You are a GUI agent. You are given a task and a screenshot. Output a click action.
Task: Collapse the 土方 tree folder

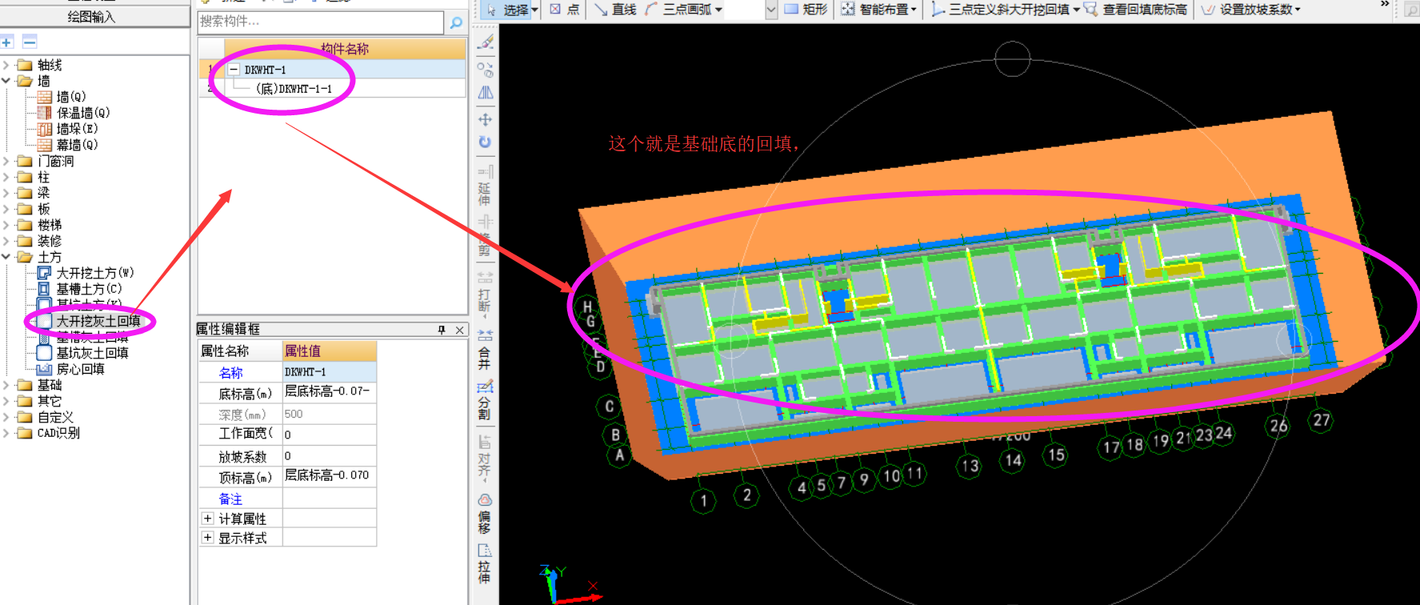pos(6,257)
